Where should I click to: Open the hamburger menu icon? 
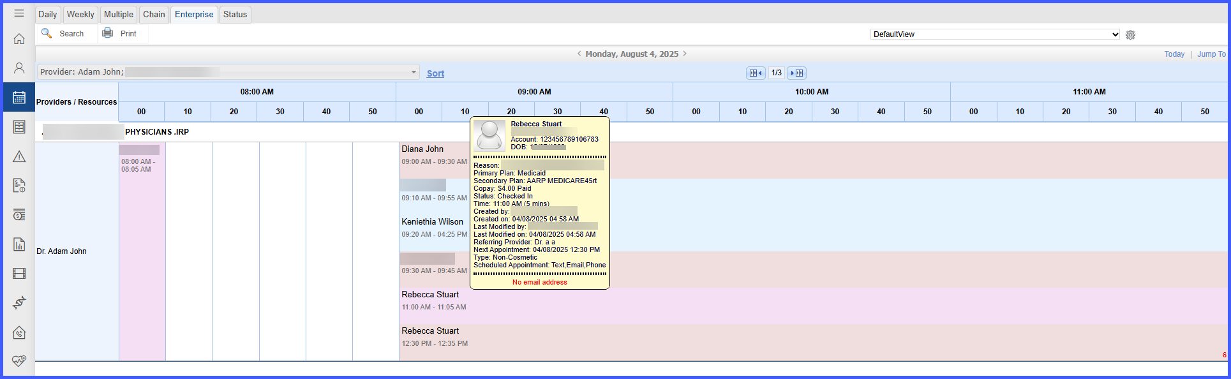19,13
